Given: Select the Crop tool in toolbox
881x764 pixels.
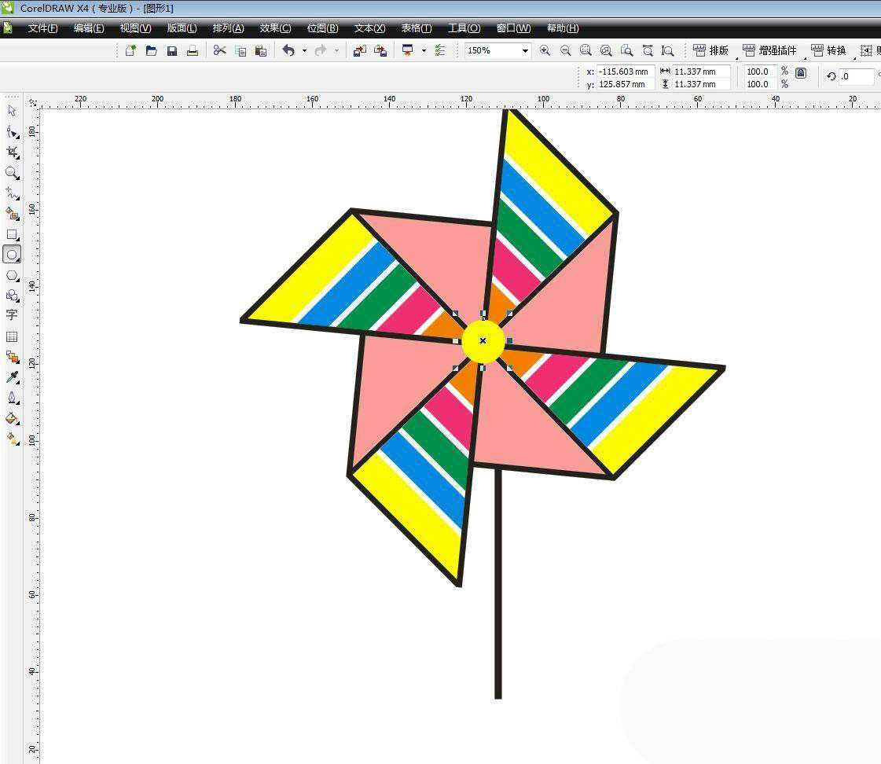Looking at the screenshot, I should pos(12,152).
